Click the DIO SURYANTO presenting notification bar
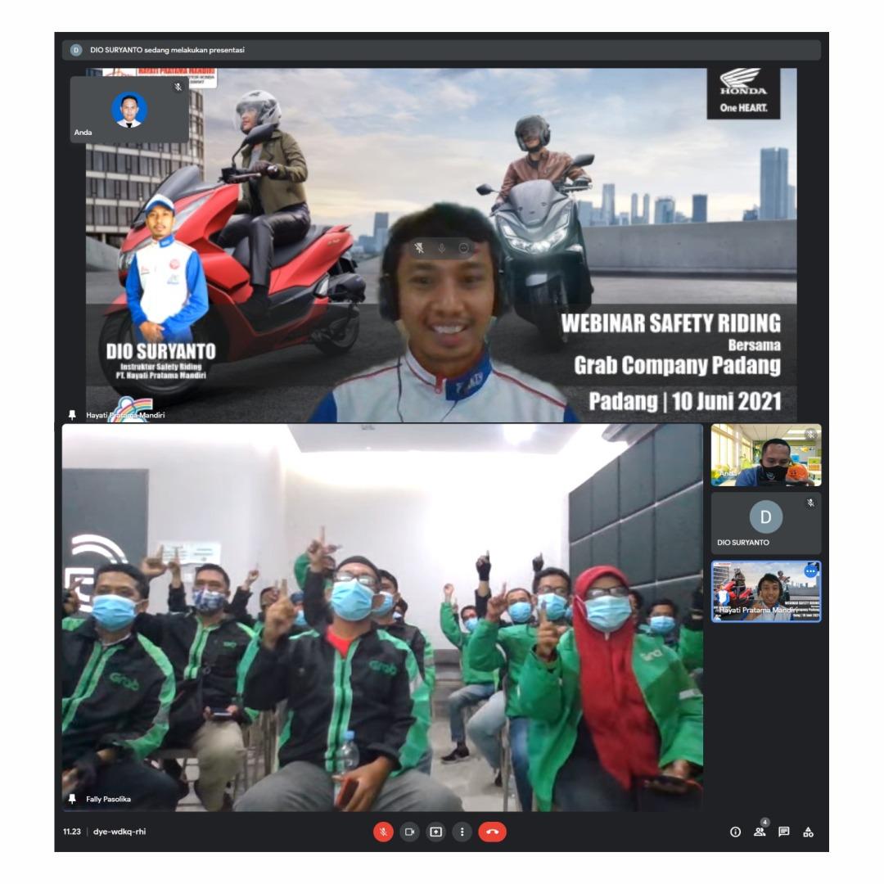The height and width of the screenshot is (884, 884). pos(441,50)
